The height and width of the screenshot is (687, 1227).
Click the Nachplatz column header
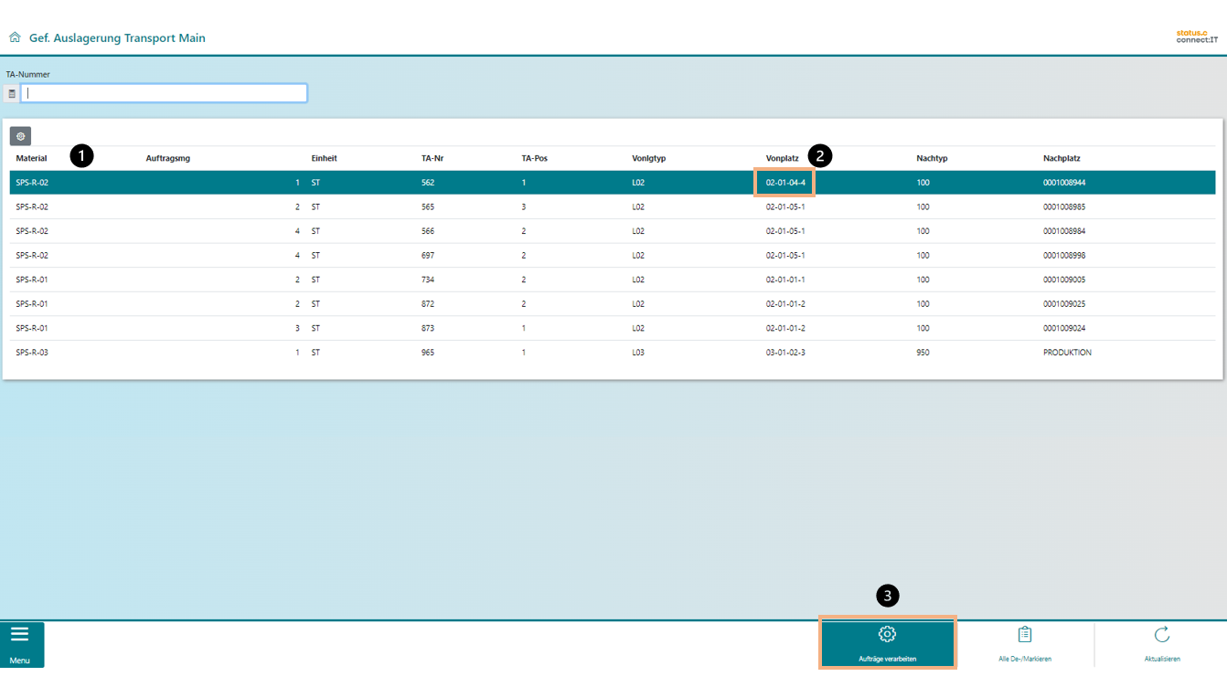coord(1062,158)
